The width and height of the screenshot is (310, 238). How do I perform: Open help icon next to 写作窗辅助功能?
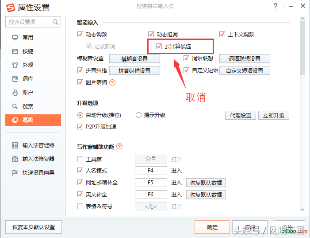119,146
